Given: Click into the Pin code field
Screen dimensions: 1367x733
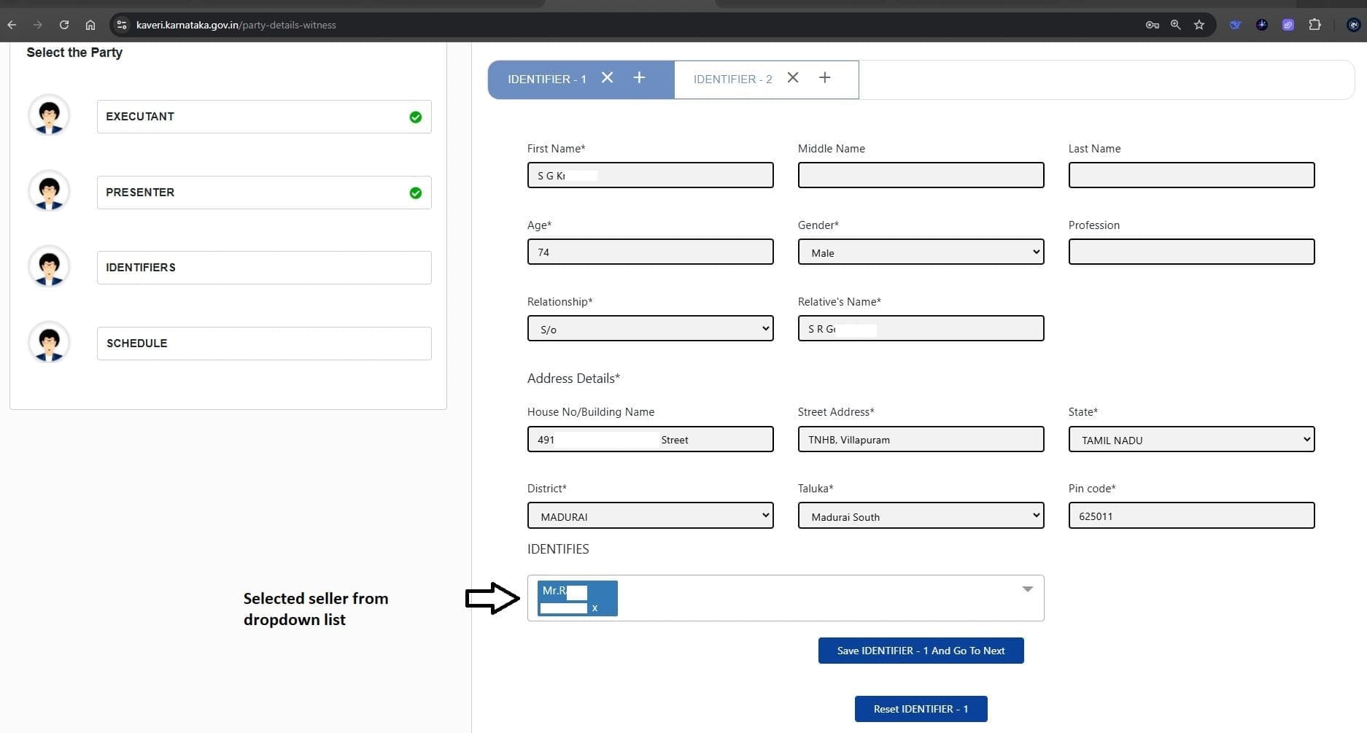Looking at the screenshot, I should click(x=1191, y=516).
